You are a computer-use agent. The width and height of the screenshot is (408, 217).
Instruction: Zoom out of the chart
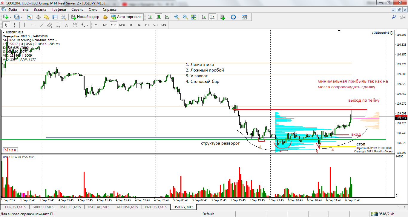click(185, 17)
